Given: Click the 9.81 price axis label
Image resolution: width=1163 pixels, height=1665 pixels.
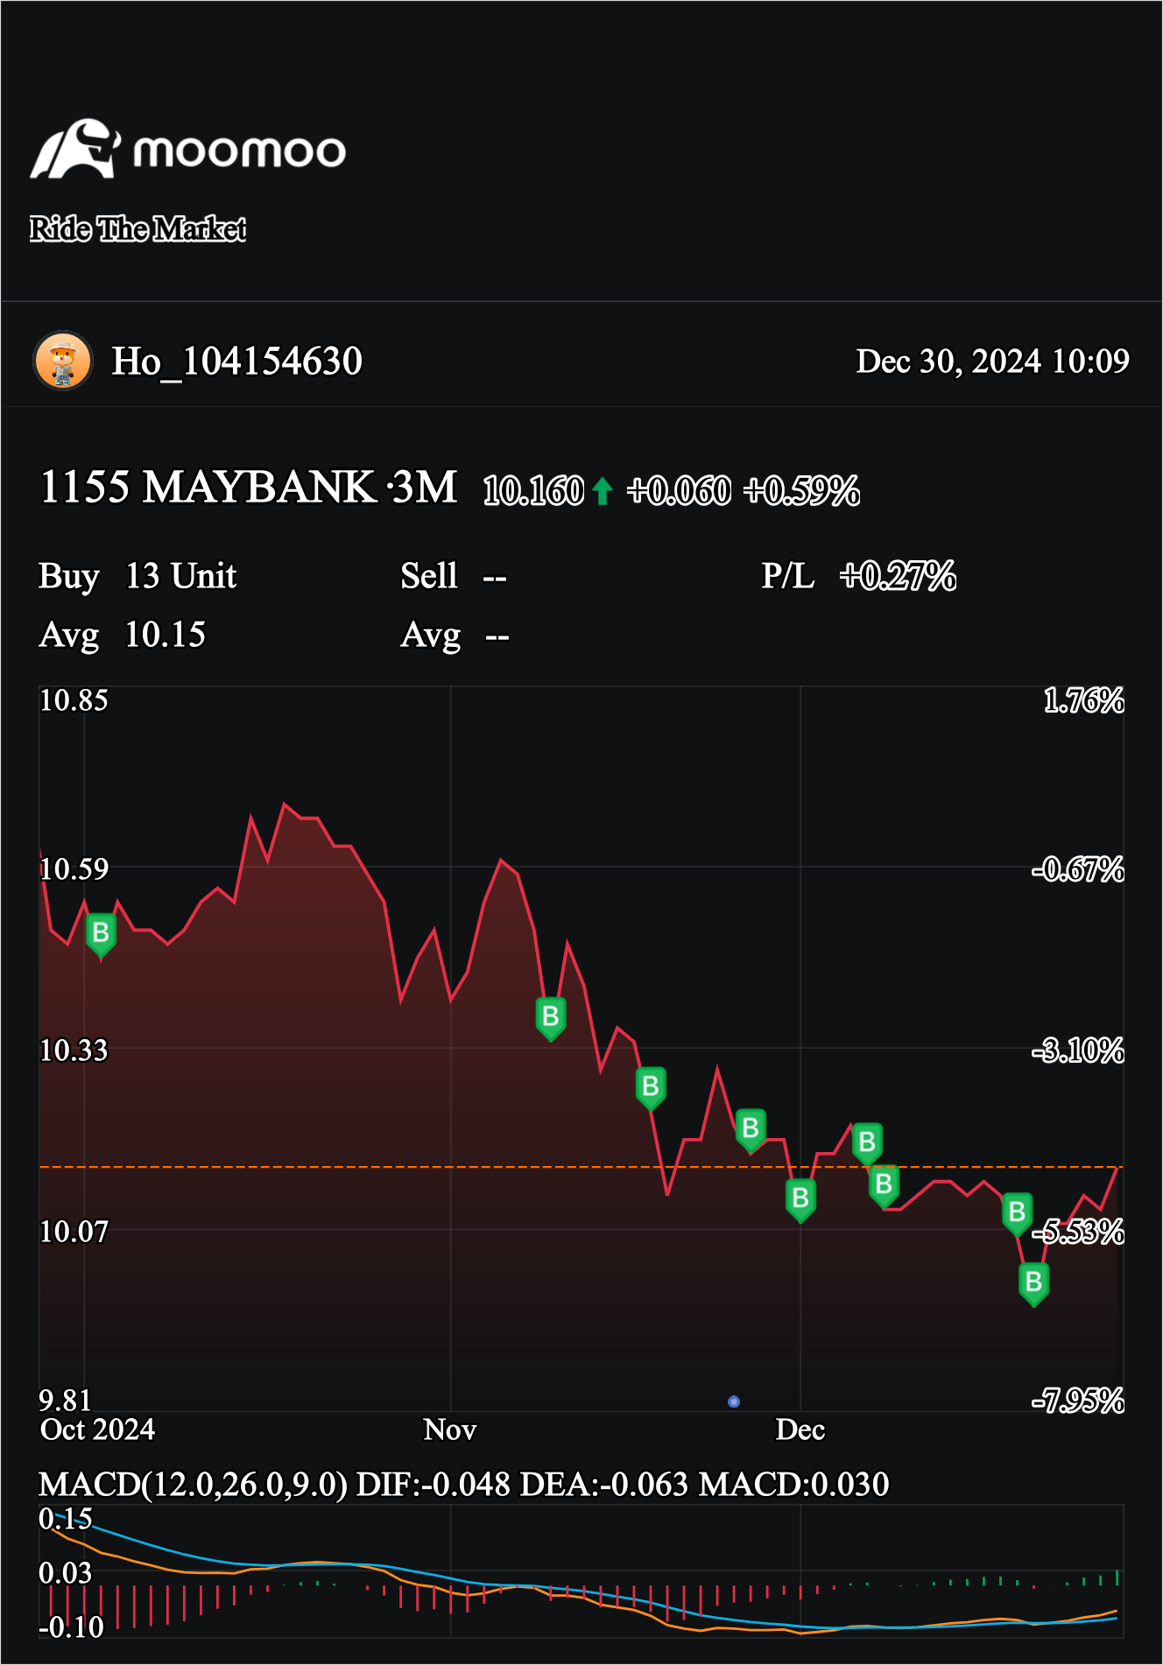Looking at the screenshot, I should (65, 1401).
